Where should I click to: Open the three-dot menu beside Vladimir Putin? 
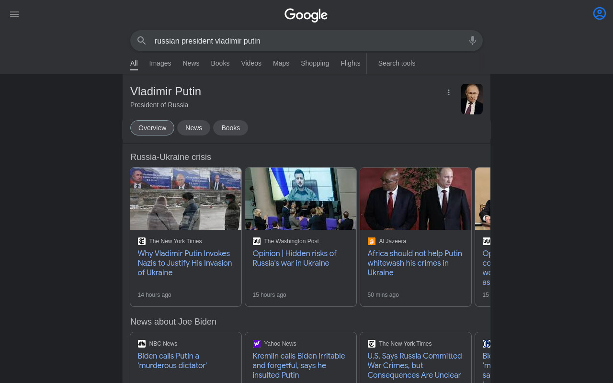pos(449,92)
